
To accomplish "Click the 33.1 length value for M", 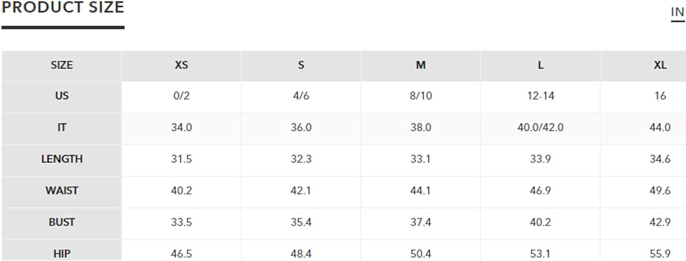I will [x=421, y=159].
